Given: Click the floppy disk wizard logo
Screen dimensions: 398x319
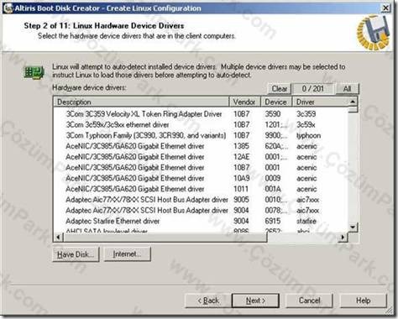Looking at the screenshot, I should [374, 32].
